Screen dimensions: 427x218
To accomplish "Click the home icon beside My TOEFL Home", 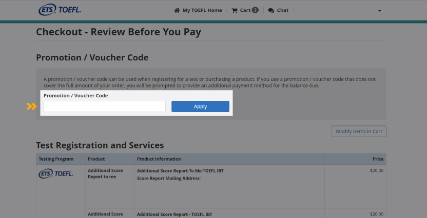I will (177, 10).
